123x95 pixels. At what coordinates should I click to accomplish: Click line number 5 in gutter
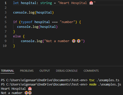(6, 22)
